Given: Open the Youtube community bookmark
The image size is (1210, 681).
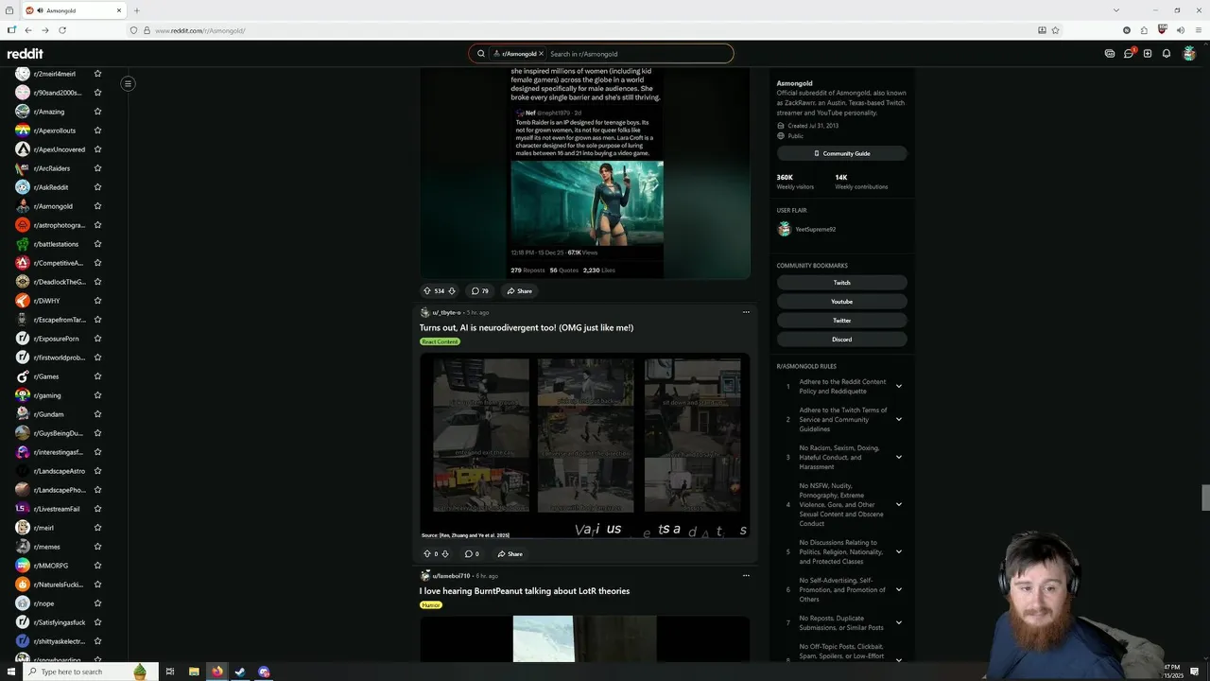Looking at the screenshot, I should pyautogui.click(x=841, y=302).
